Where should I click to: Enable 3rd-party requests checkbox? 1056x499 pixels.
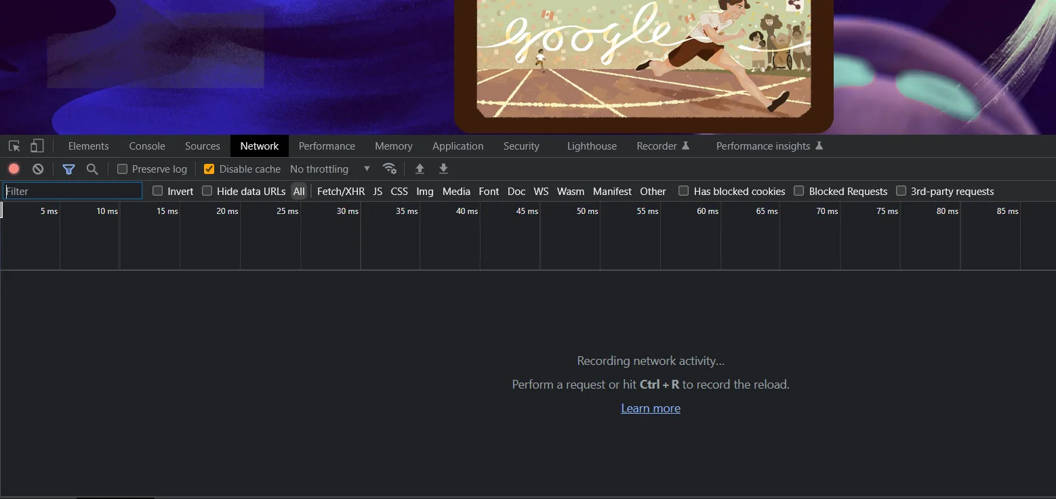pyautogui.click(x=901, y=191)
